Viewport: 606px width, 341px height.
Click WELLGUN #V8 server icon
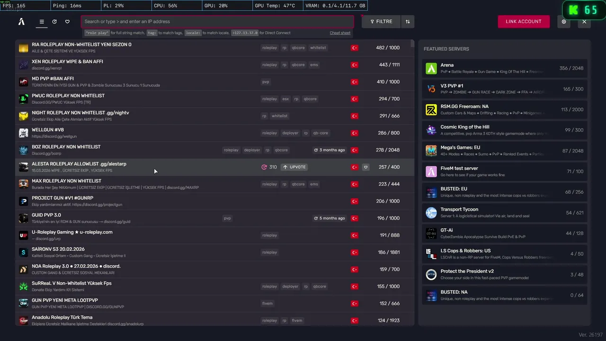coord(24,133)
